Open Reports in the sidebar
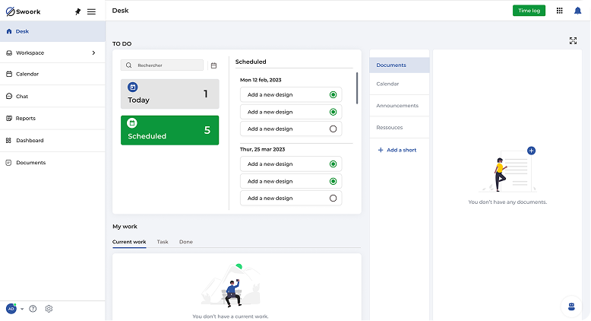Viewport: 591px width, 321px height. pyautogui.click(x=52, y=118)
